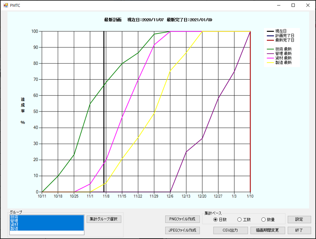Click the magenta 資材 最新 legend swatch

pos(270,58)
